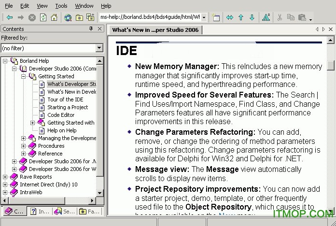Select the Procedures book
Screen dimensions: 336x226
[x=51, y=146]
